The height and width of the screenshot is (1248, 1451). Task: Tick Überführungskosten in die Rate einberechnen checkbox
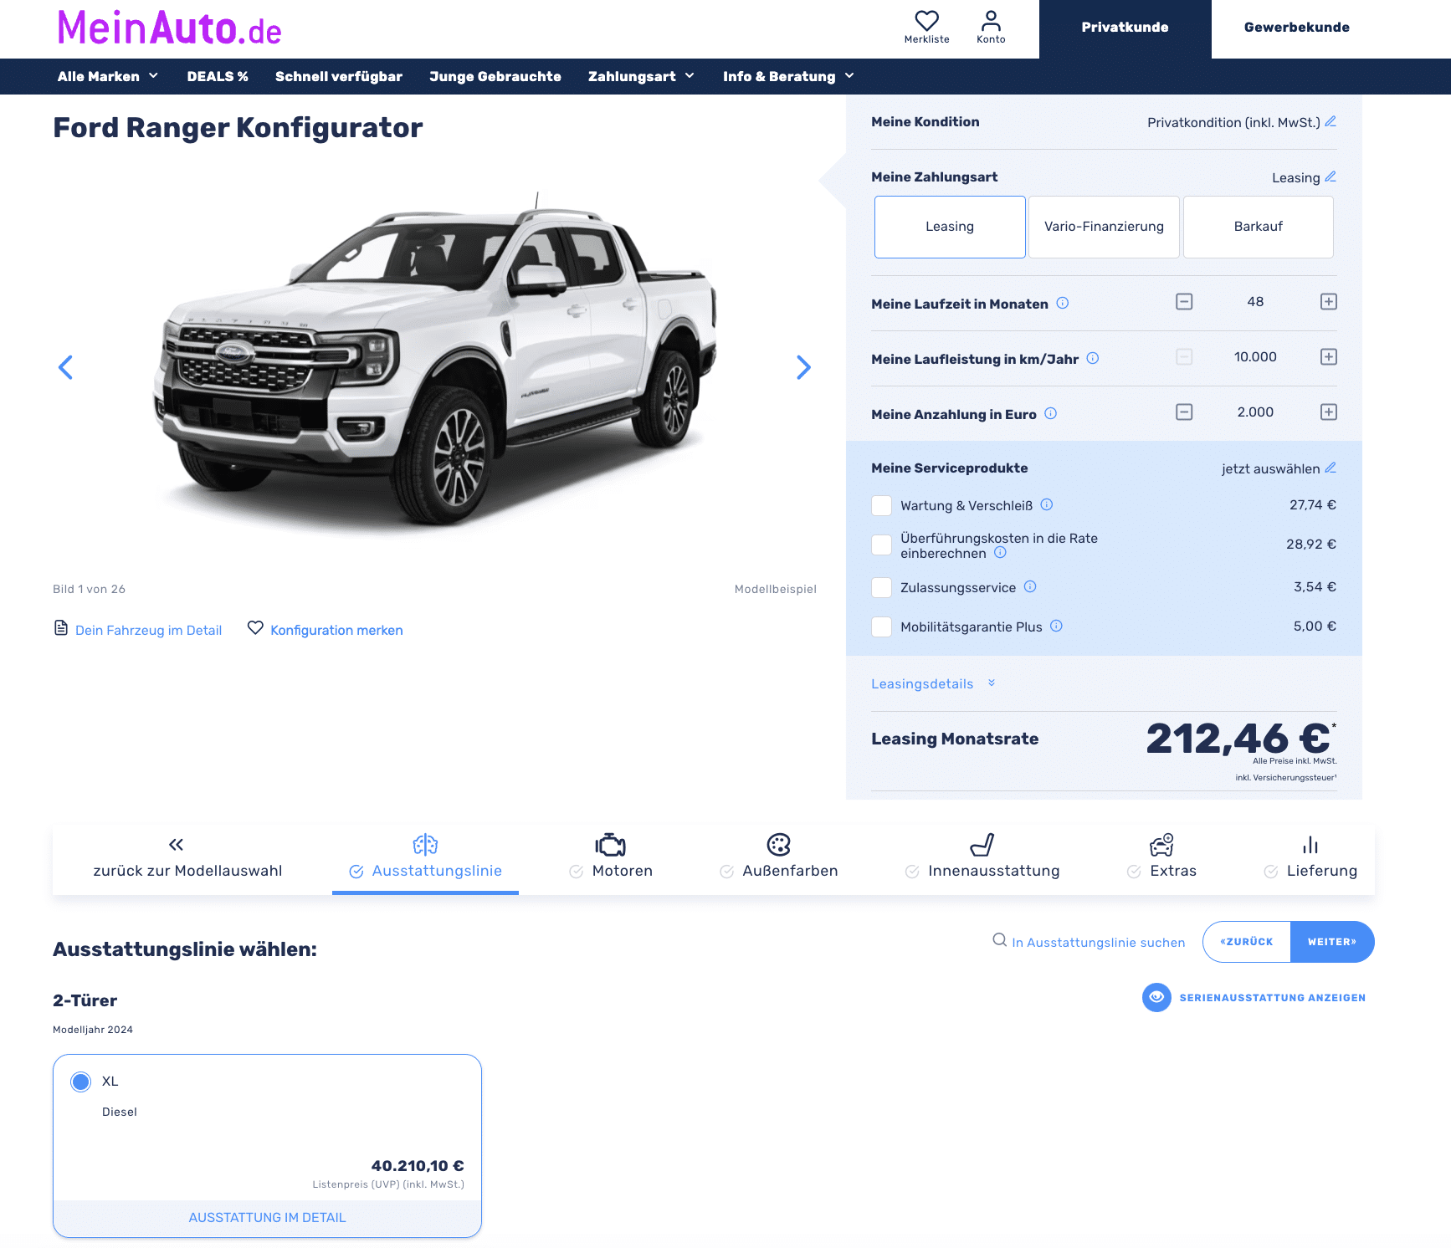pyautogui.click(x=881, y=545)
